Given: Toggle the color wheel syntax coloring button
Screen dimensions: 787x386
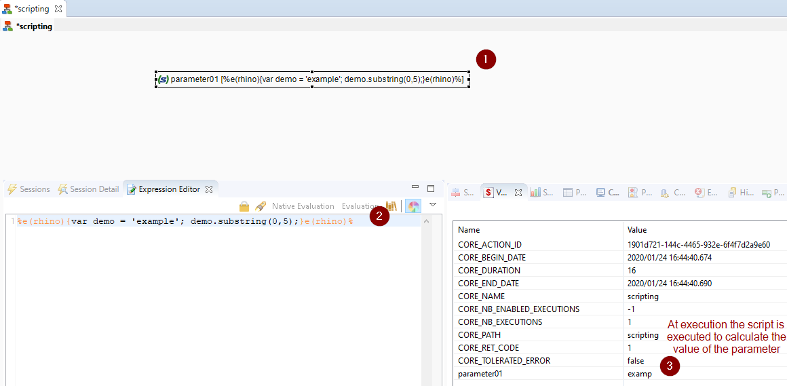Looking at the screenshot, I should 413,206.
